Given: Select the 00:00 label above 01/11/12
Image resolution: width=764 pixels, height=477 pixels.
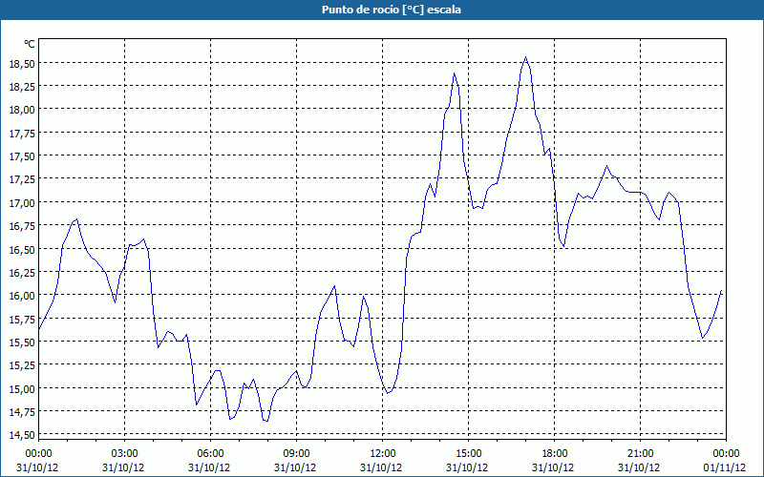Looking at the screenshot, I should (x=726, y=454).
